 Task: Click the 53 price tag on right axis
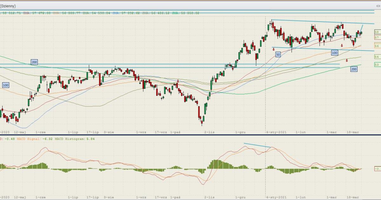[377, 64]
